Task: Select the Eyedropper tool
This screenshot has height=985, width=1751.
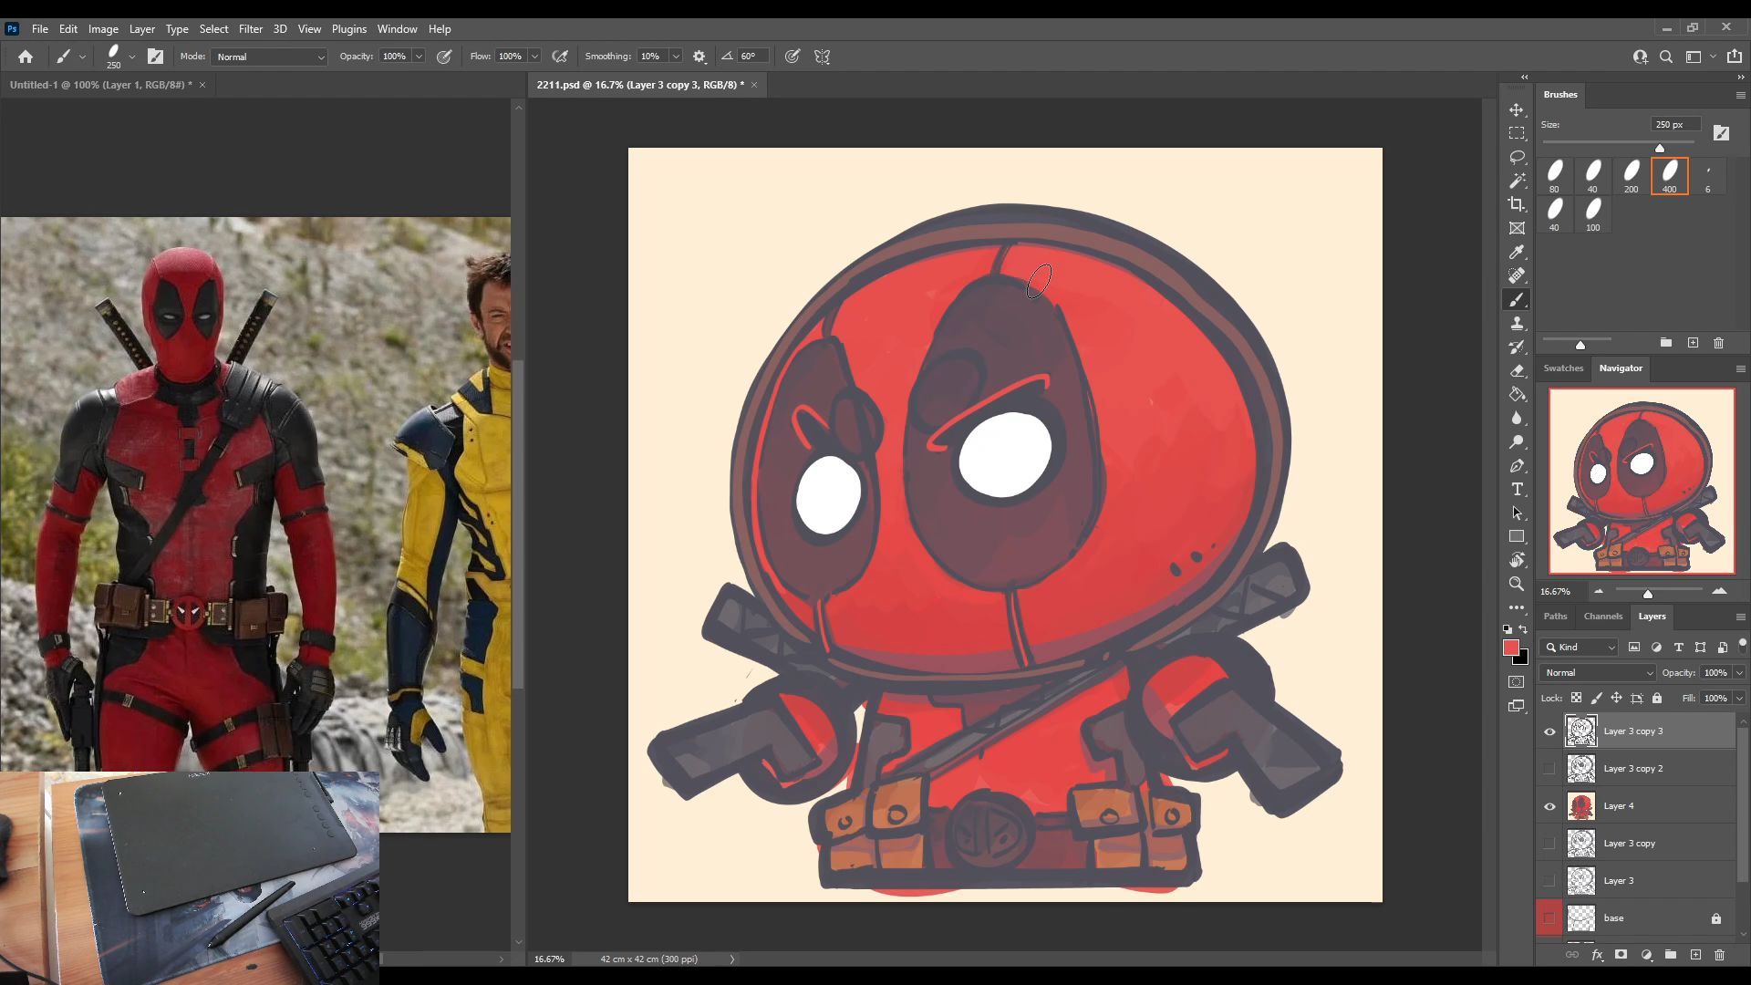Action: 1517,252
